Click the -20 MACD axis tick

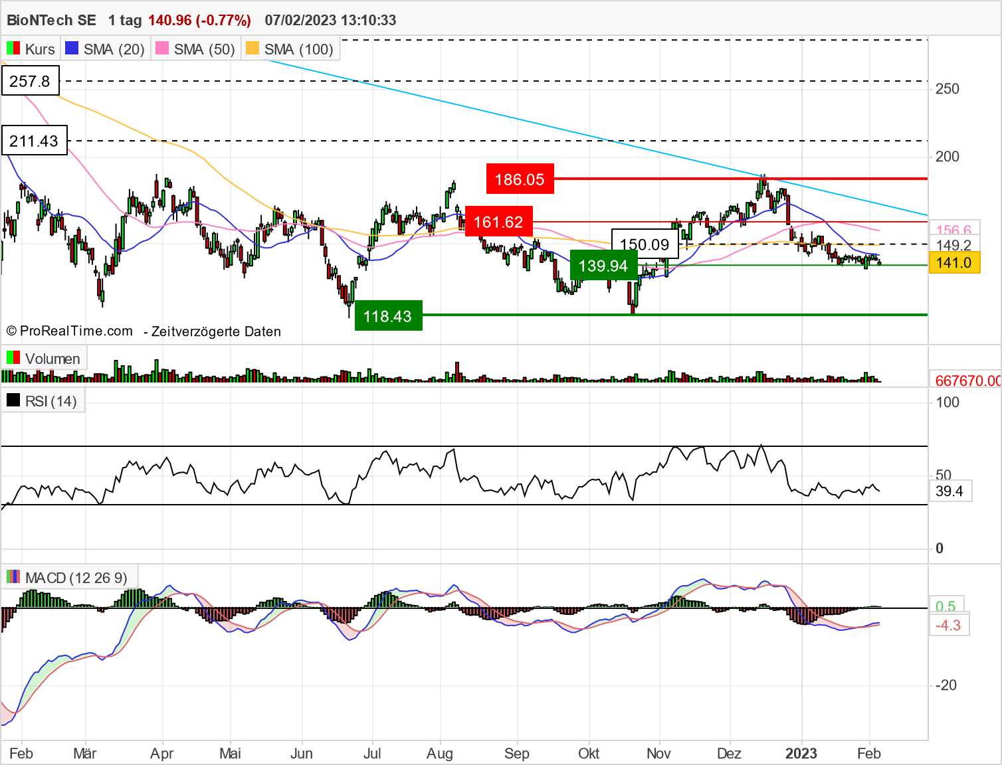click(x=946, y=685)
